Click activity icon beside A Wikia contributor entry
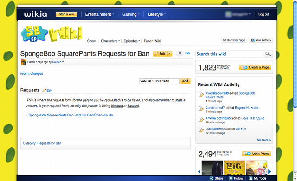The height and width of the screenshot is (181, 297). pyautogui.click(x=201, y=119)
